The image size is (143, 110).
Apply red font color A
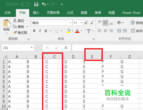tap(77, 31)
